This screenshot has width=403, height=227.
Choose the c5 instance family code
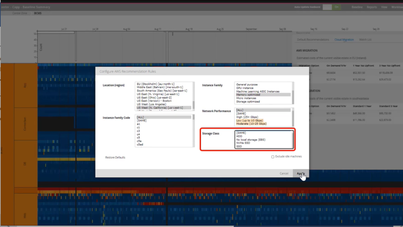tap(138, 138)
